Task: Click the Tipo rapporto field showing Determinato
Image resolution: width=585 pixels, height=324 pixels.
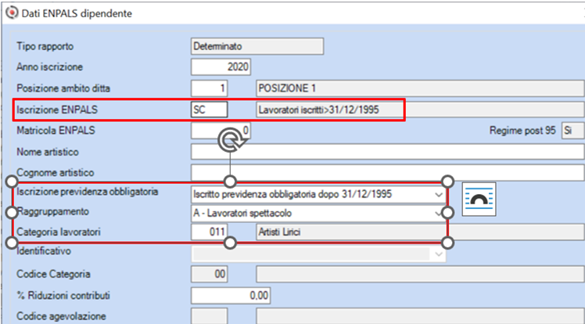Action: tap(257, 47)
